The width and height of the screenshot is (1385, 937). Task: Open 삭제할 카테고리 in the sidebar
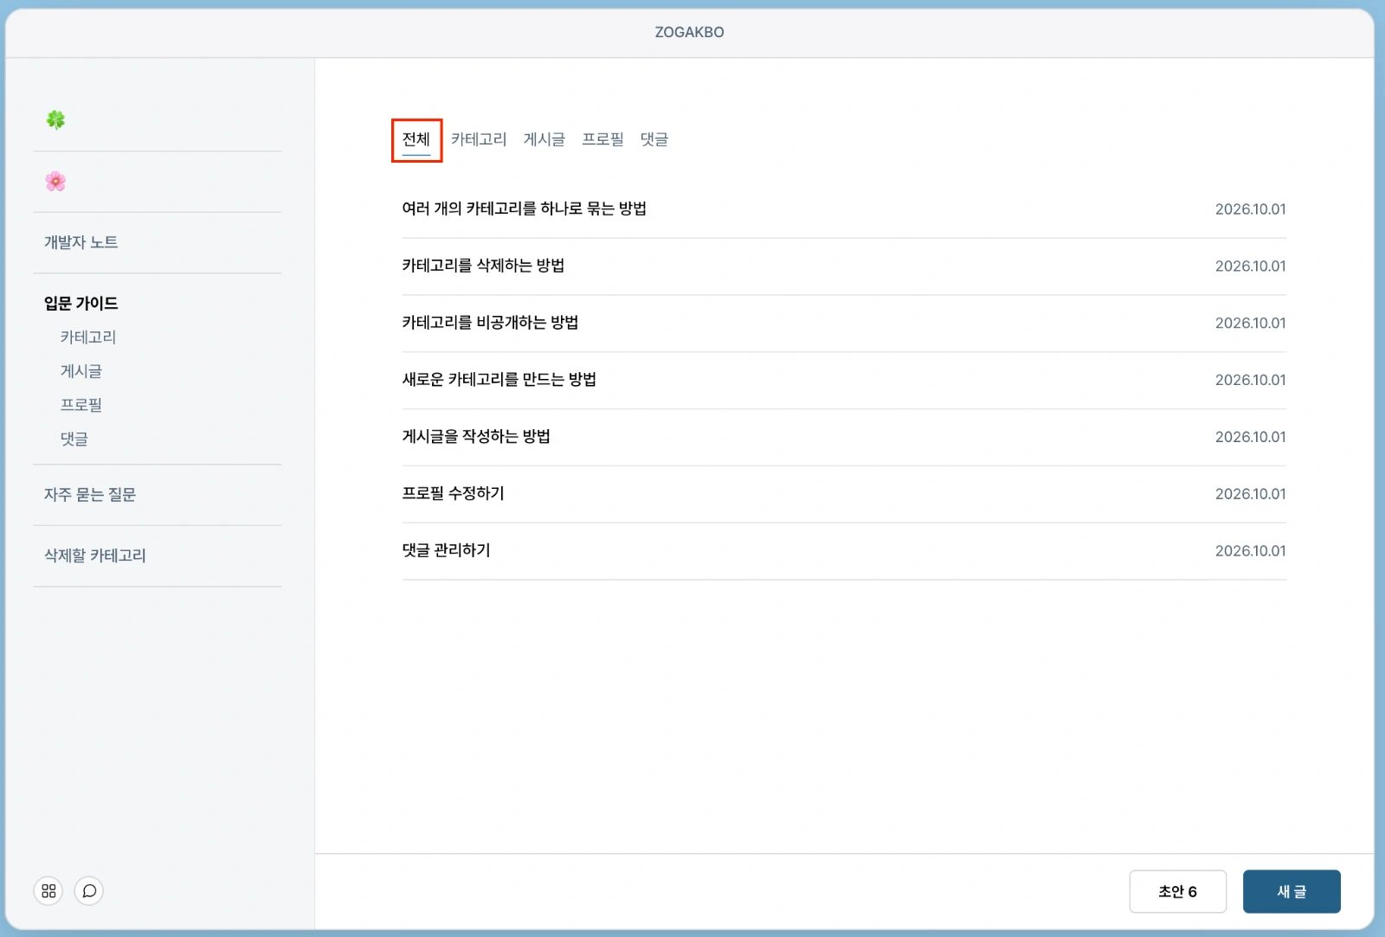coord(95,555)
